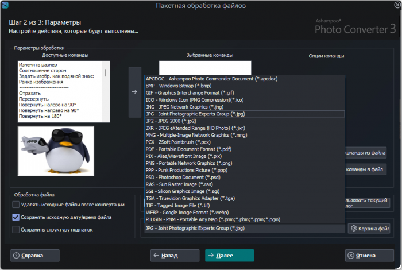Screen dimensions: 402x270
Task: Click the empty selected commands list box
Action: 205,68
